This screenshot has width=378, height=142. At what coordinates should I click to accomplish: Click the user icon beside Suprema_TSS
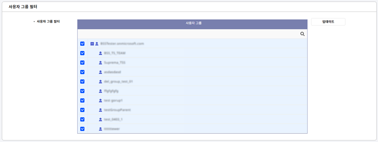(x=100, y=63)
